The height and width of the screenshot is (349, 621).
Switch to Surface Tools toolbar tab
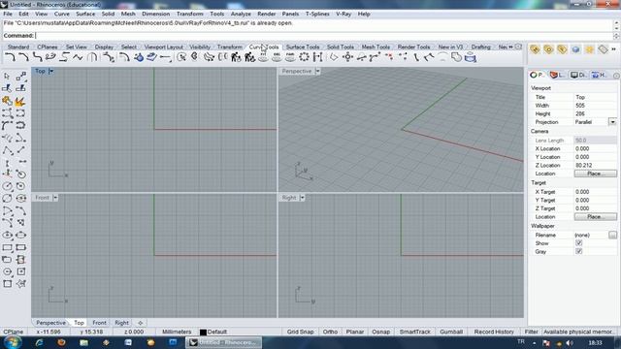[303, 47]
